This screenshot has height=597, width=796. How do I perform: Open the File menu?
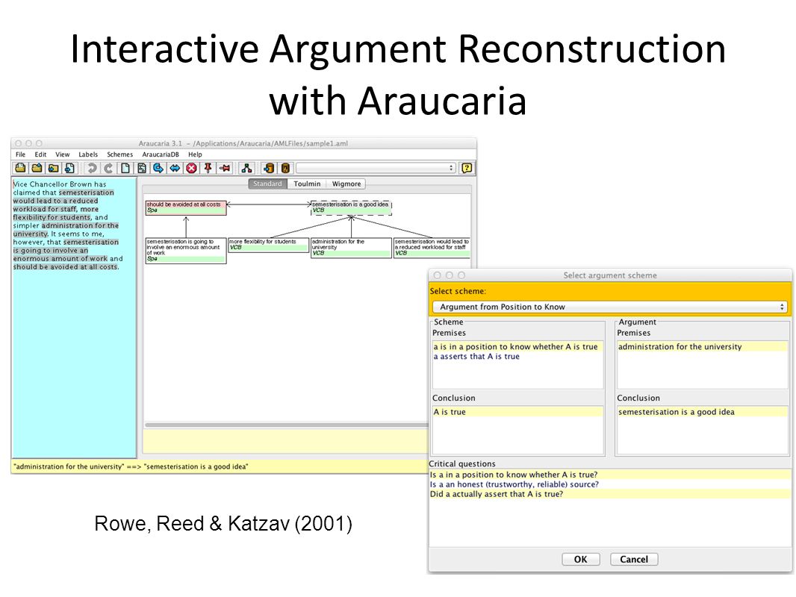(20, 154)
